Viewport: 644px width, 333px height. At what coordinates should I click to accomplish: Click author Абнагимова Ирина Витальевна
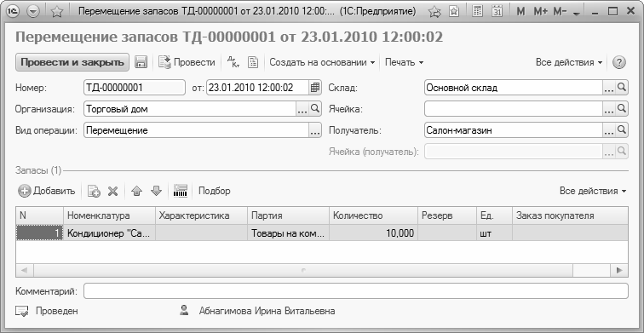tap(267, 311)
